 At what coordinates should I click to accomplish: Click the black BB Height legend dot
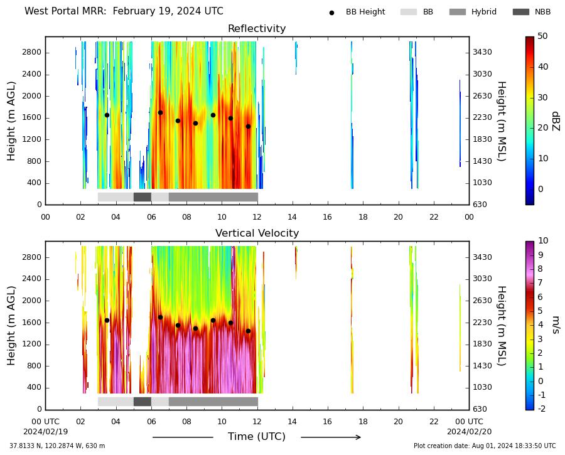(331, 13)
